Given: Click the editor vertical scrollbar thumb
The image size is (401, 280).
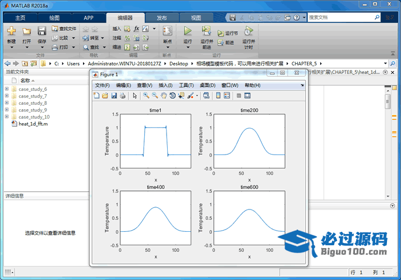Looking at the screenshot, I should (x=388, y=101).
